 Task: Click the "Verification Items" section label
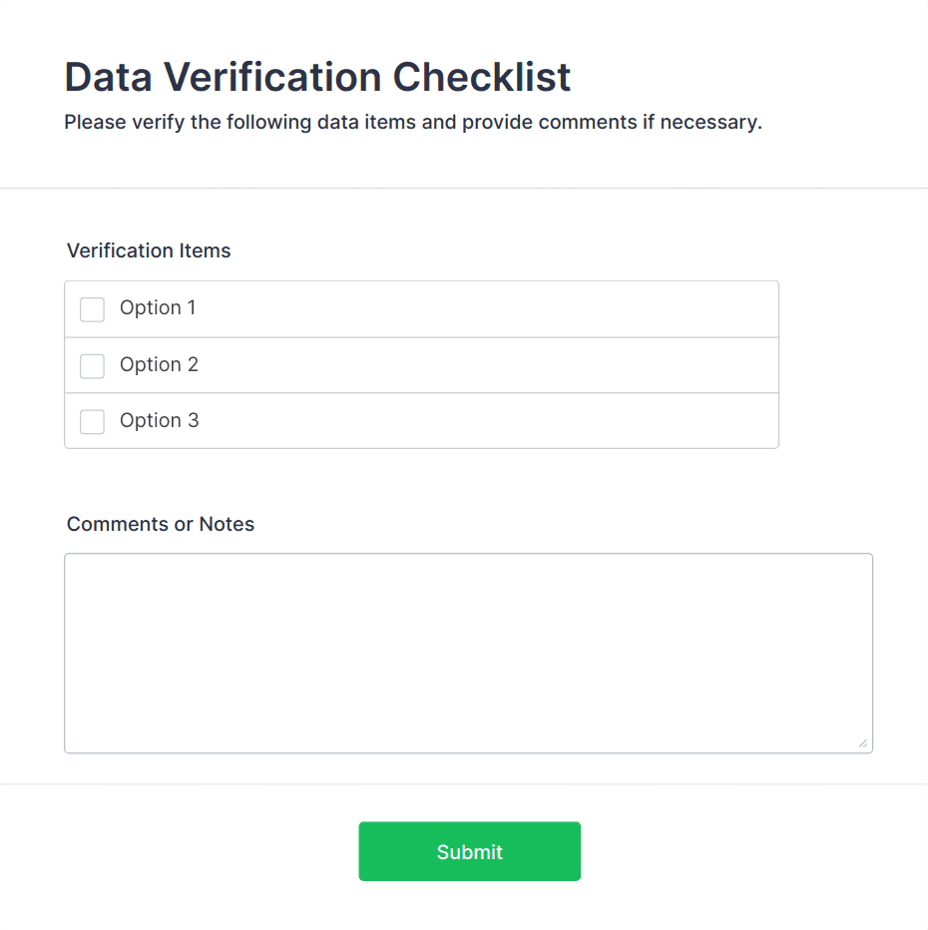(x=149, y=251)
